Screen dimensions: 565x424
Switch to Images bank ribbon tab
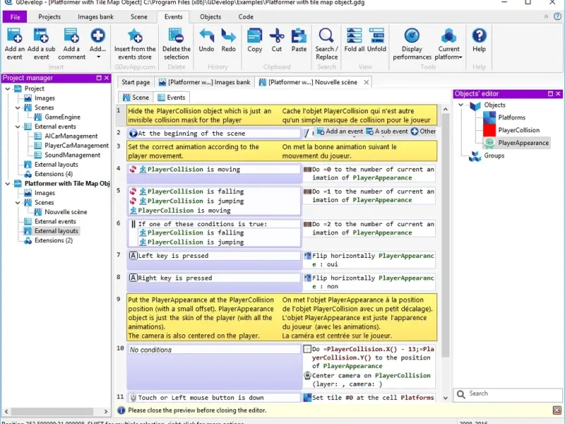pyautogui.click(x=95, y=17)
